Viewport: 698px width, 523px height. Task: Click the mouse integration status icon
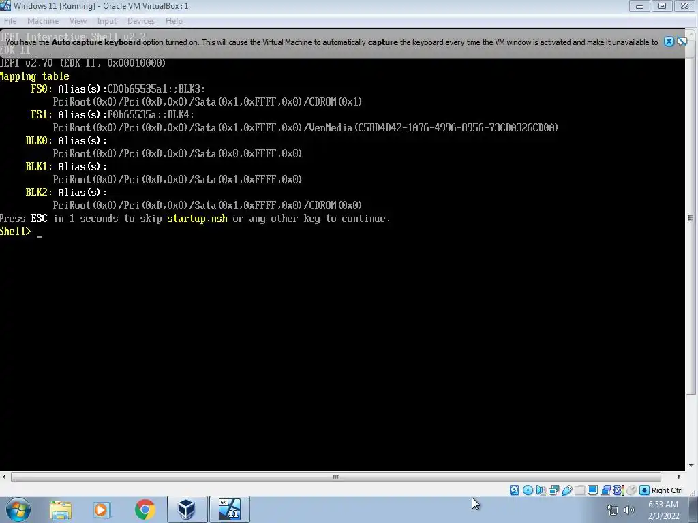point(631,490)
